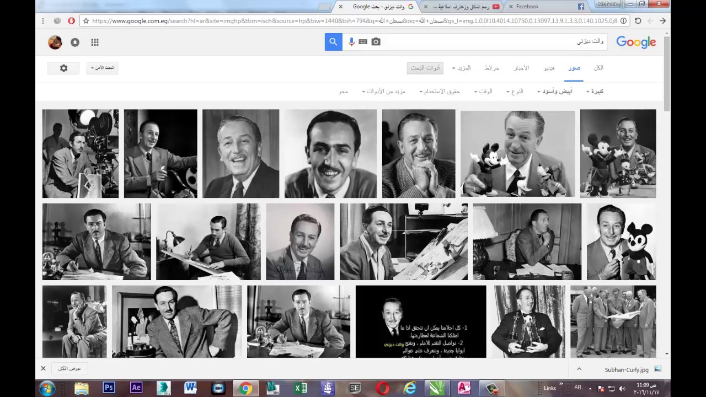Open the البحث الآمن SafeSearch dropdown
Image resolution: width=706 pixels, height=397 pixels.
(103, 68)
